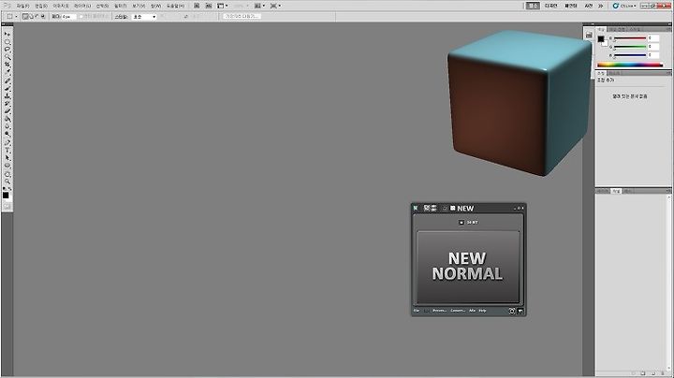Viewport: 674px width, 378px height.
Task: Click the R value input field
Action: tap(653, 38)
